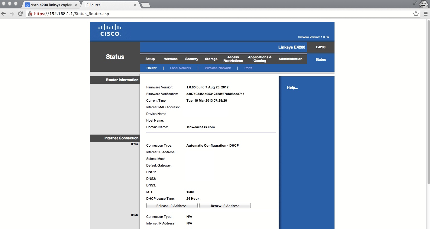Viewport: 430px width, 229px height.
Task: Open the Chrome hamburger menu
Action: (x=425, y=14)
